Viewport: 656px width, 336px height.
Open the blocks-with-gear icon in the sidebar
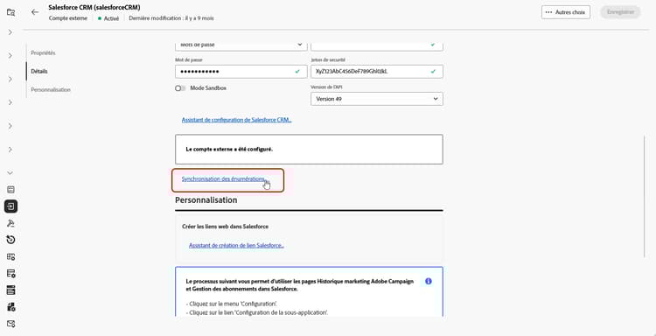pos(10,307)
